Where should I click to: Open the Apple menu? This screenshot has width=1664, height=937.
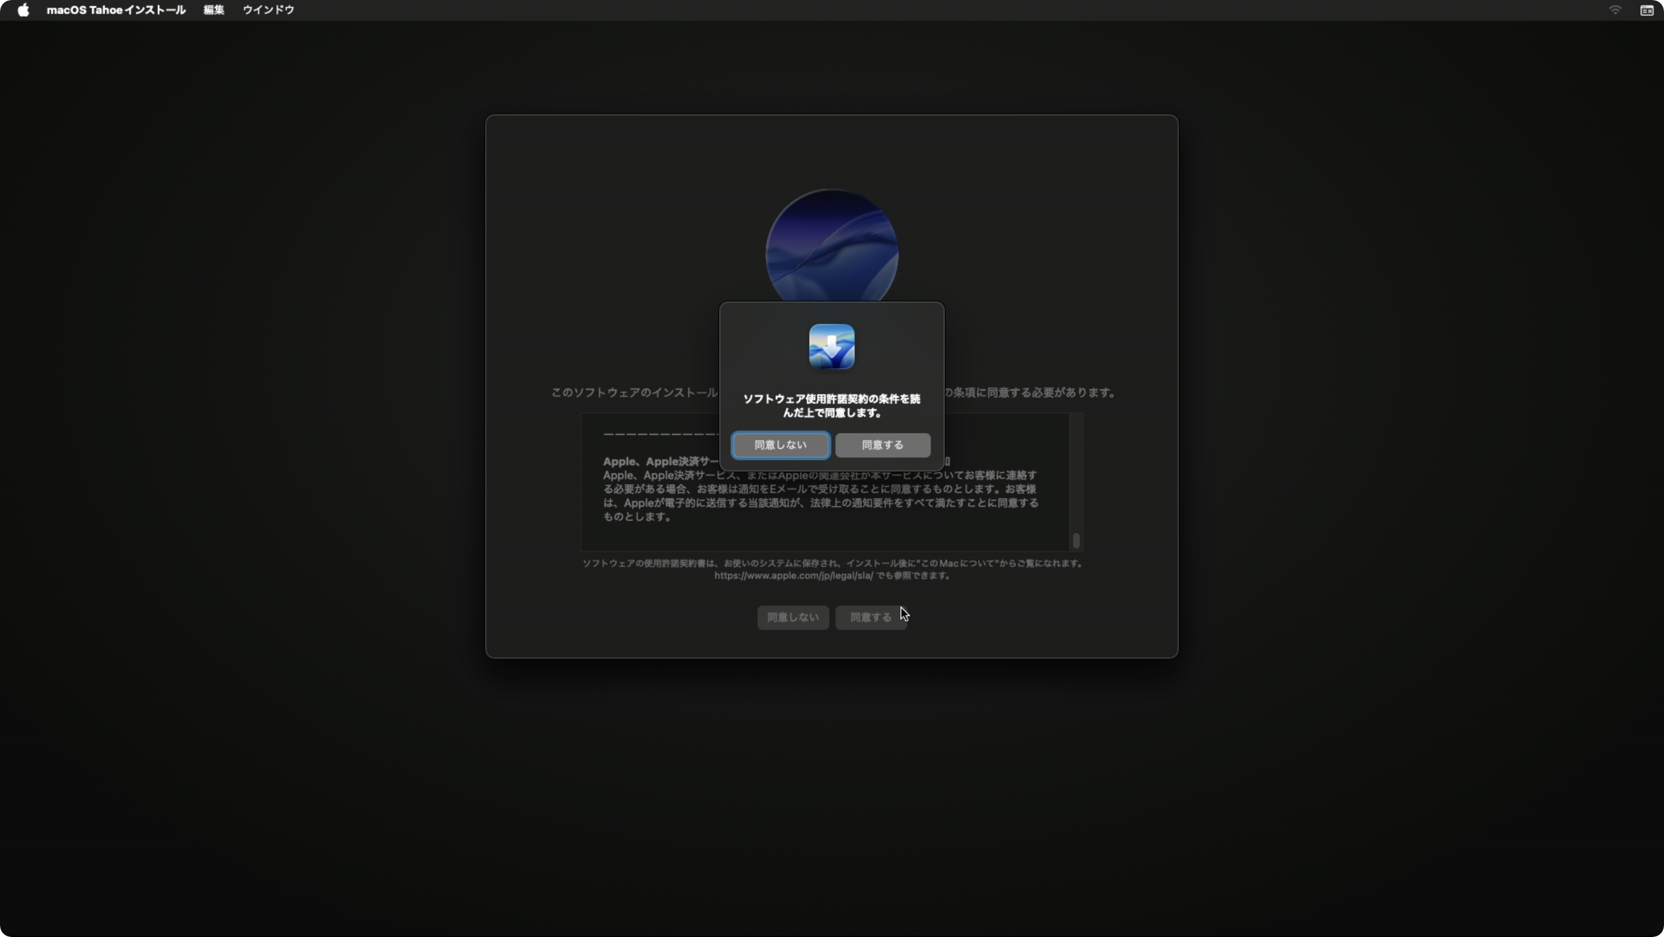point(23,10)
